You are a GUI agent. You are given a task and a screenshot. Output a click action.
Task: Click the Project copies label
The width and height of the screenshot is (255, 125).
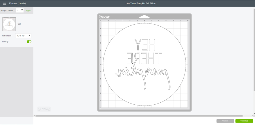[7, 10]
